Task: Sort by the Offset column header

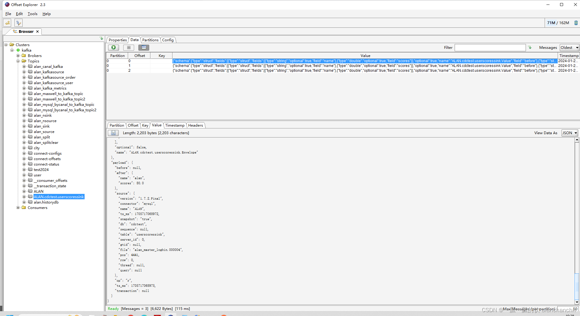Action: click(140, 56)
